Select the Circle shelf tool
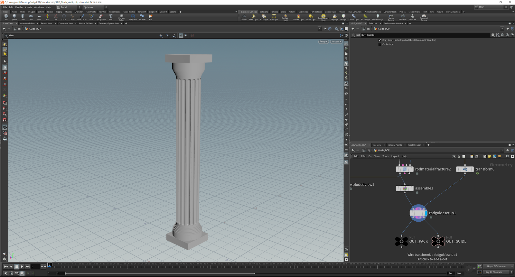The width and height of the screenshot is (515, 277). [x=64, y=17]
